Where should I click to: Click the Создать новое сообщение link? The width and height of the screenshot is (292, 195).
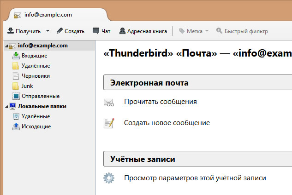pyautogui.click(x=167, y=123)
